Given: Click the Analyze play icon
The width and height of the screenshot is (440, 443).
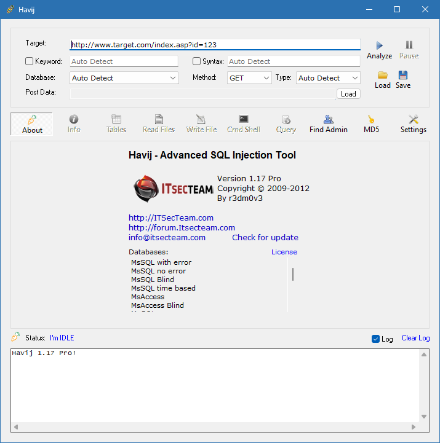Looking at the screenshot, I should click(x=380, y=45).
